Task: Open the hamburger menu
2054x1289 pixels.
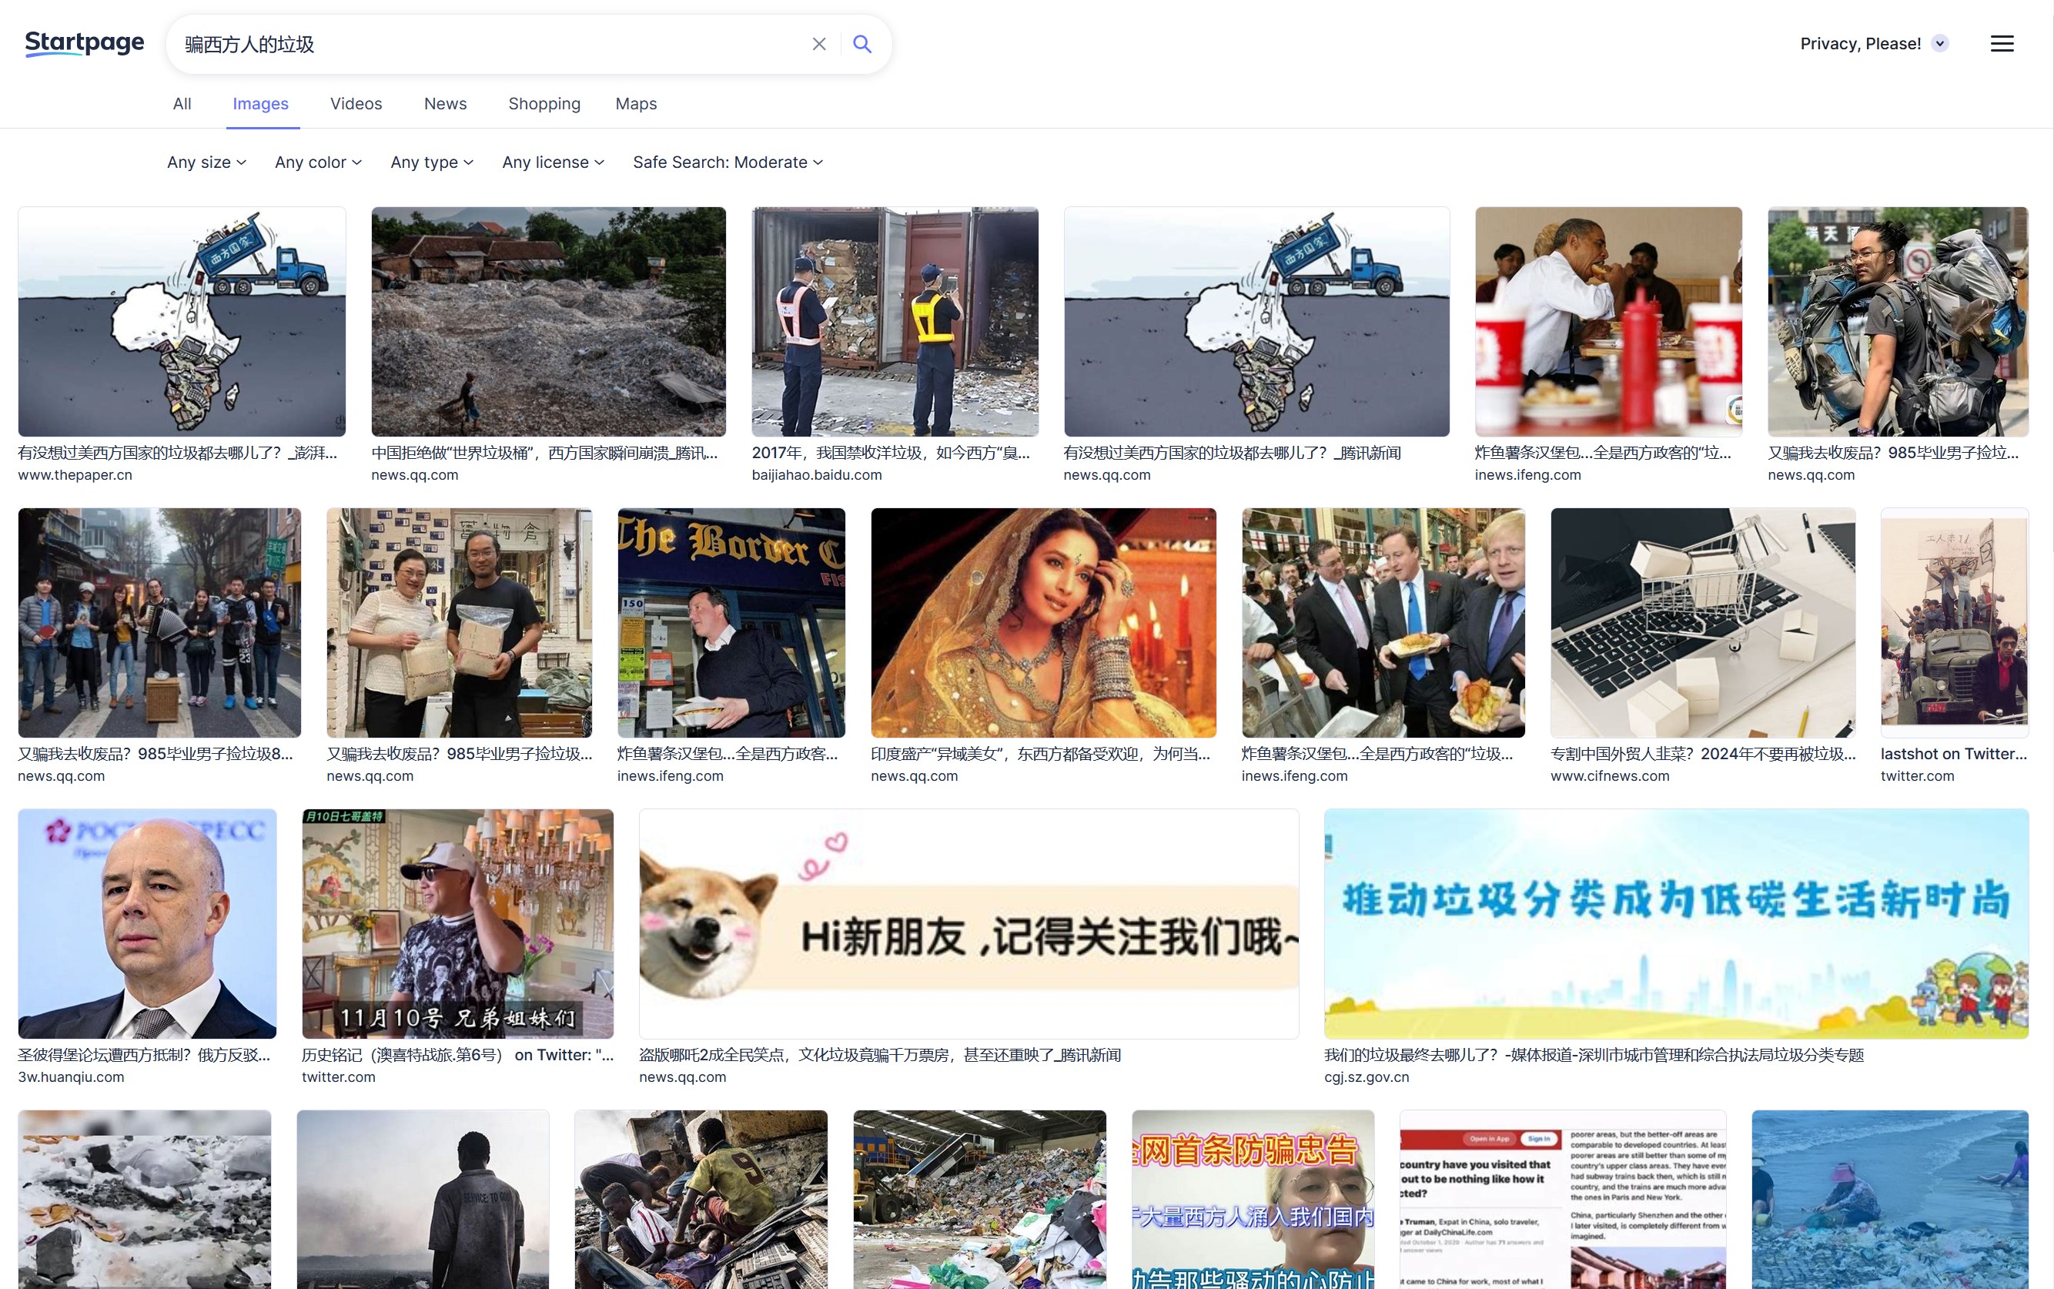Action: tap(2002, 43)
